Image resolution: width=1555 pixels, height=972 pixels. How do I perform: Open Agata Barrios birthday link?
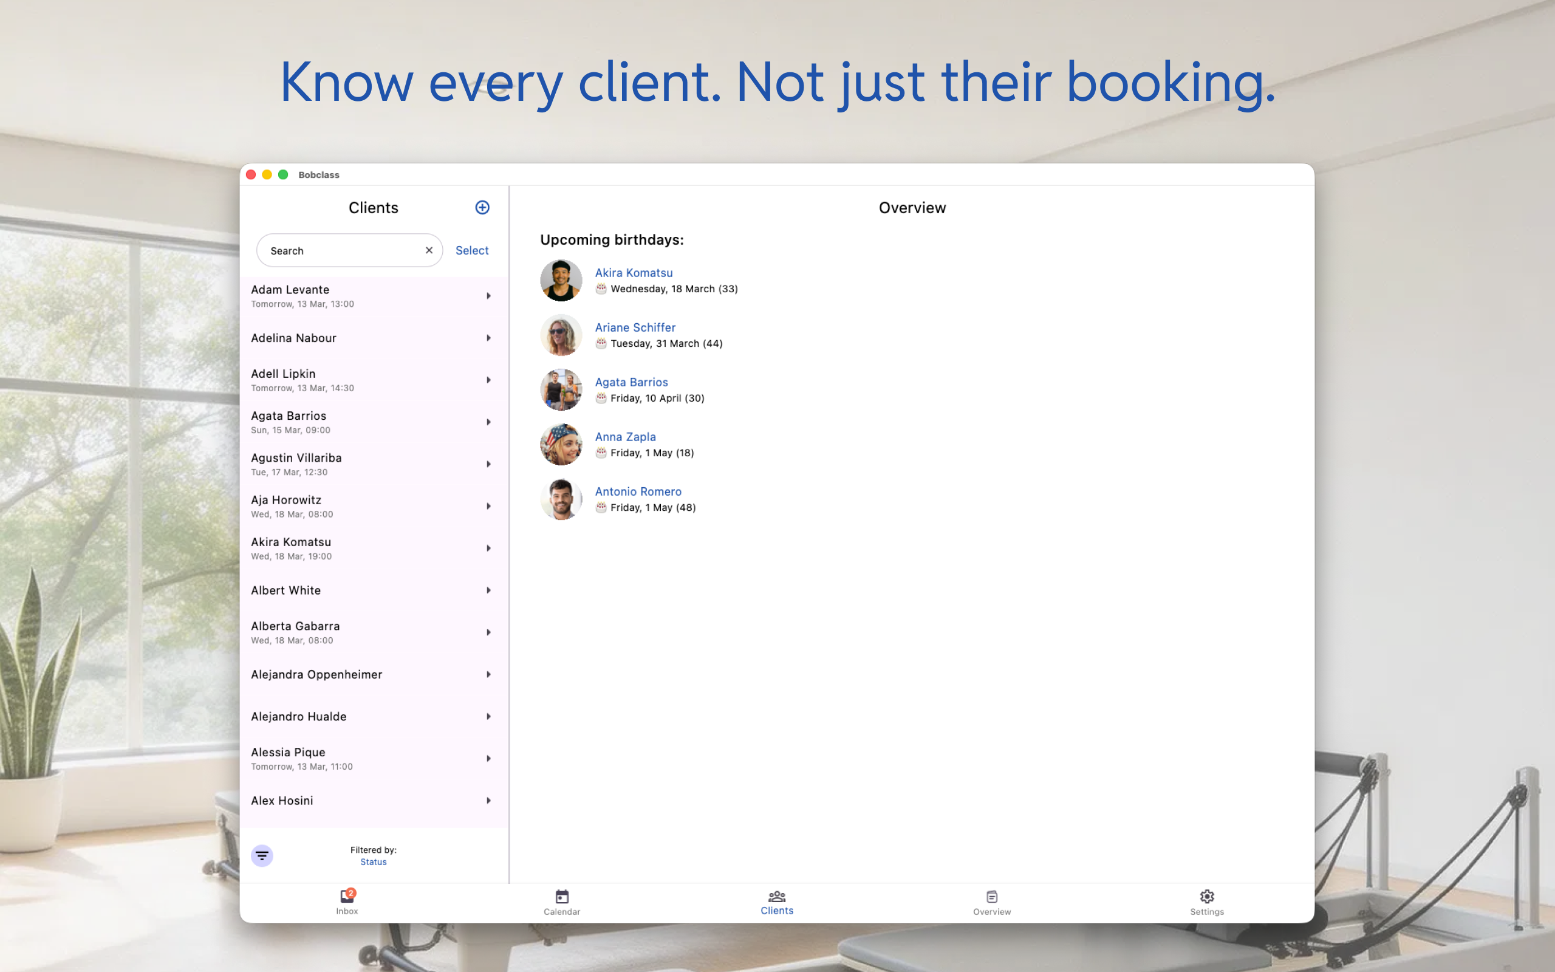(631, 382)
